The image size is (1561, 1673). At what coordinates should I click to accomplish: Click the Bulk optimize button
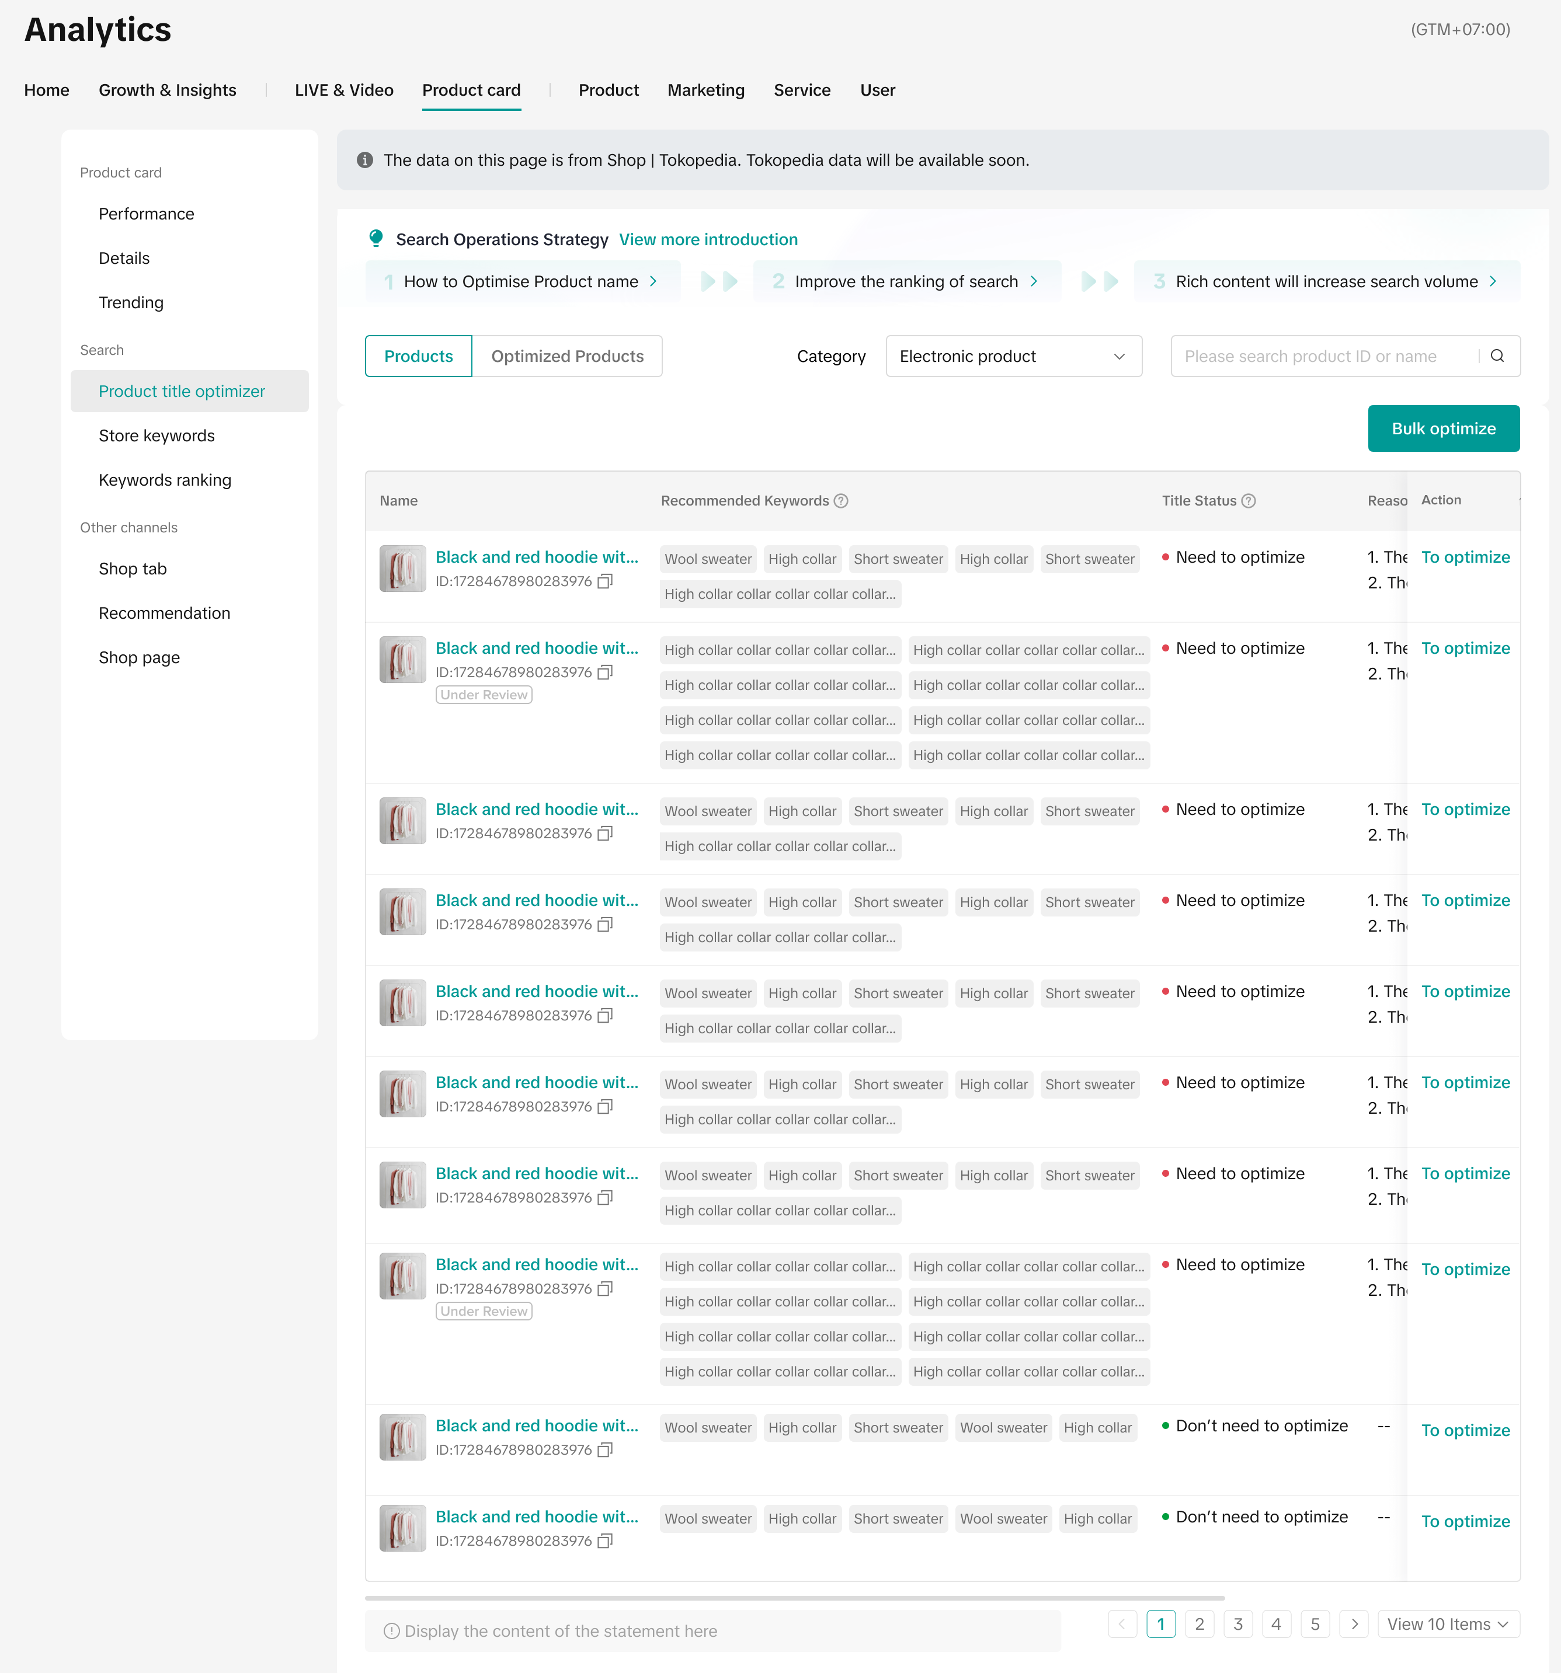coord(1443,428)
